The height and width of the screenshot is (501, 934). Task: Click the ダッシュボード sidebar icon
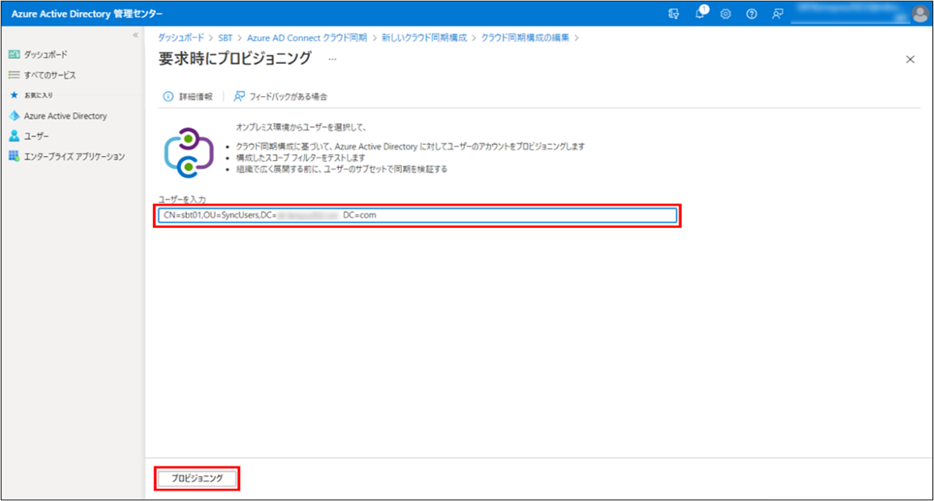tap(15, 55)
